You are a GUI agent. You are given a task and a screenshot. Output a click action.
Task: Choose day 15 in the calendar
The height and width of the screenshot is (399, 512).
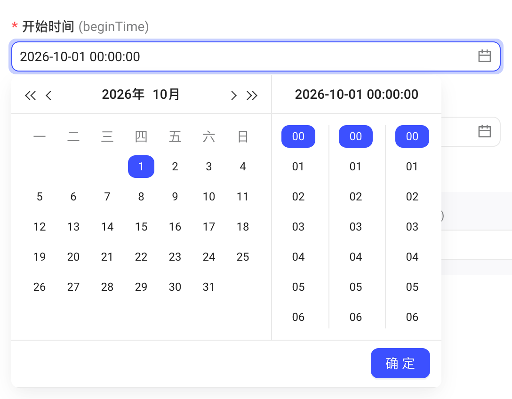(x=141, y=227)
